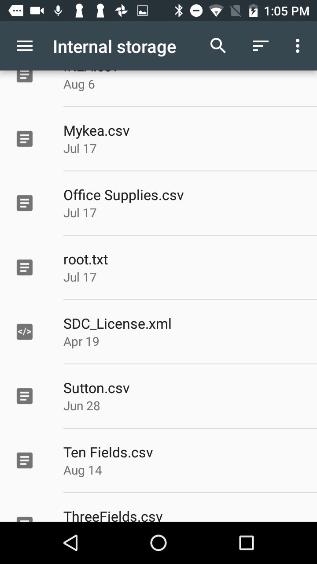This screenshot has width=317, height=564.
Task: Select the root.txt file entry
Action: pos(158,267)
